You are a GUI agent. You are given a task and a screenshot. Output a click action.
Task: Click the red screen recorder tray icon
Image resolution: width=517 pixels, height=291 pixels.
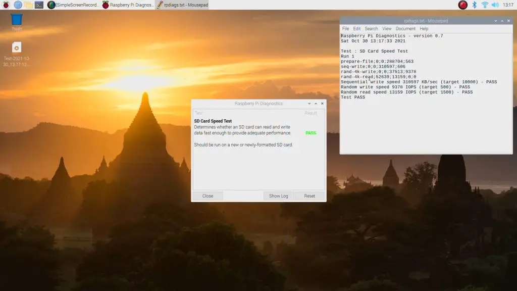click(462, 5)
